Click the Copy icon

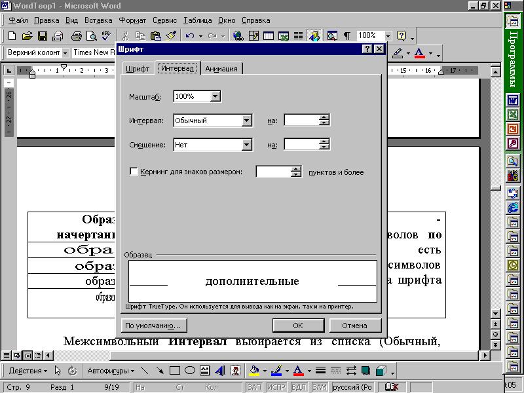pyautogui.click(x=140, y=36)
